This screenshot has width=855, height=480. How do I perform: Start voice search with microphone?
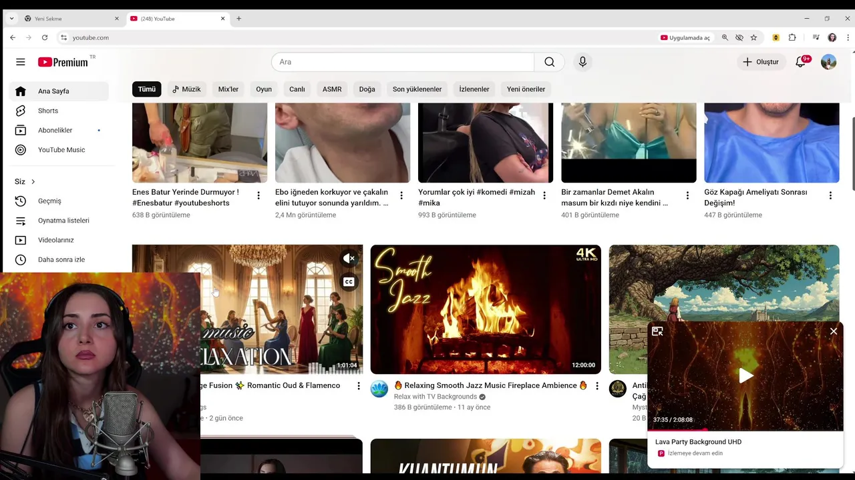[x=582, y=62]
